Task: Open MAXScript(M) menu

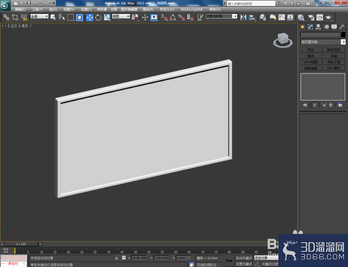Action: pyautogui.click(x=191, y=9)
